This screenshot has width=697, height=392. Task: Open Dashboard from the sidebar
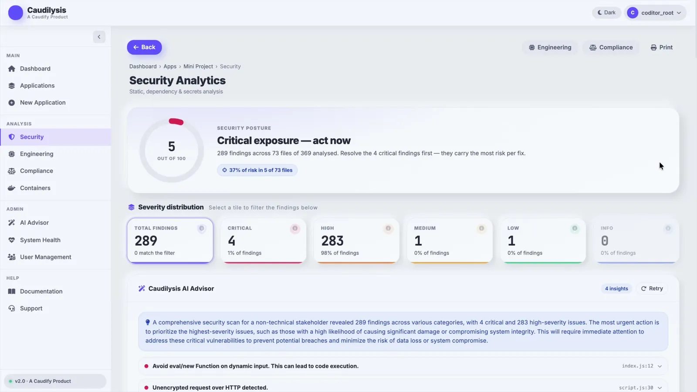(x=55, y=69)
